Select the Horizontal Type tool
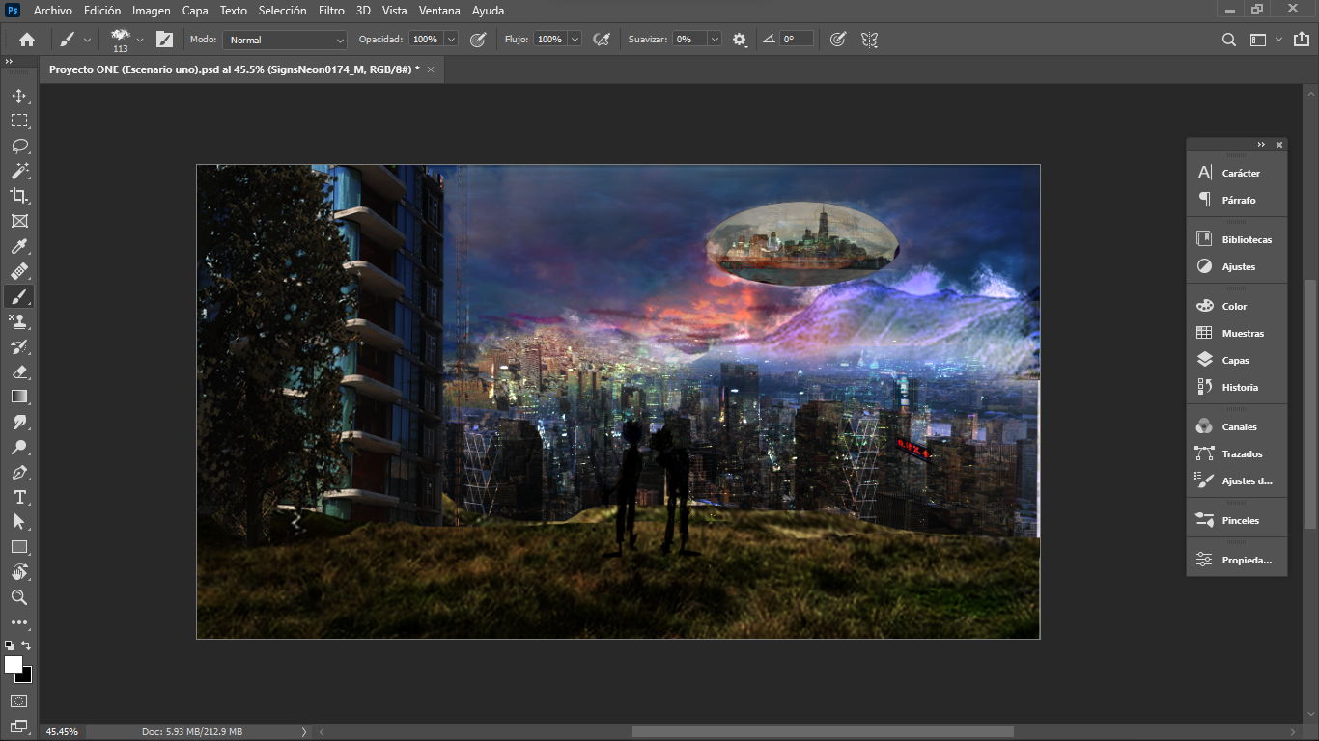 click(x=19, y=497)
